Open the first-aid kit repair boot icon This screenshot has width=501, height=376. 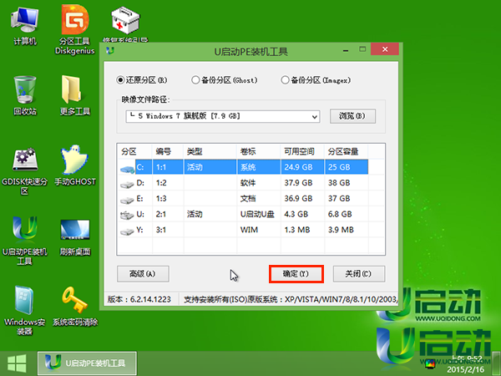point(125,24)
